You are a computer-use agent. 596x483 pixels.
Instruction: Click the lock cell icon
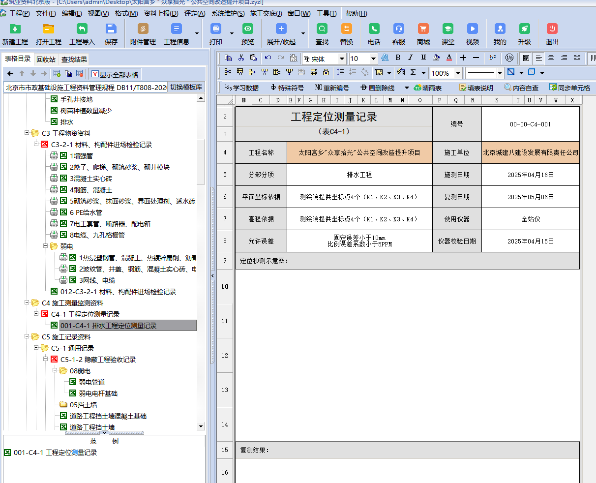coord(326,72)
